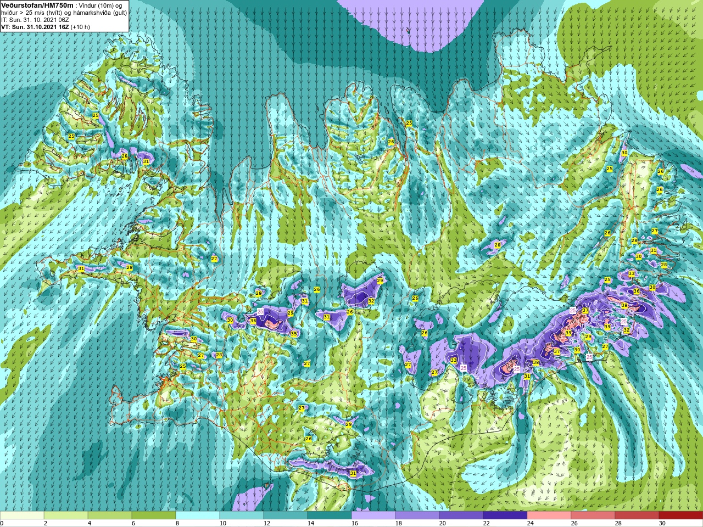Viewport: 703px width, 527px height.
Task: Pick the 4–6 m/s green legend swatch
Action: click(110, 515)
